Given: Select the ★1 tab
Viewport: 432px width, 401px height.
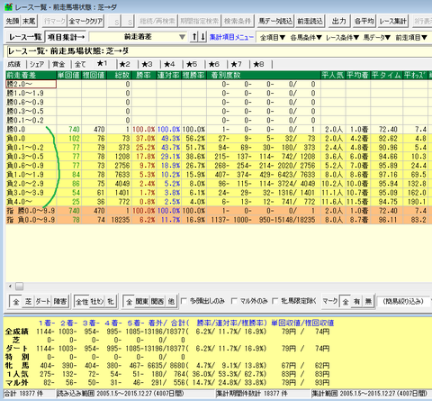Looking at the screenshot, I should point(102,64).
